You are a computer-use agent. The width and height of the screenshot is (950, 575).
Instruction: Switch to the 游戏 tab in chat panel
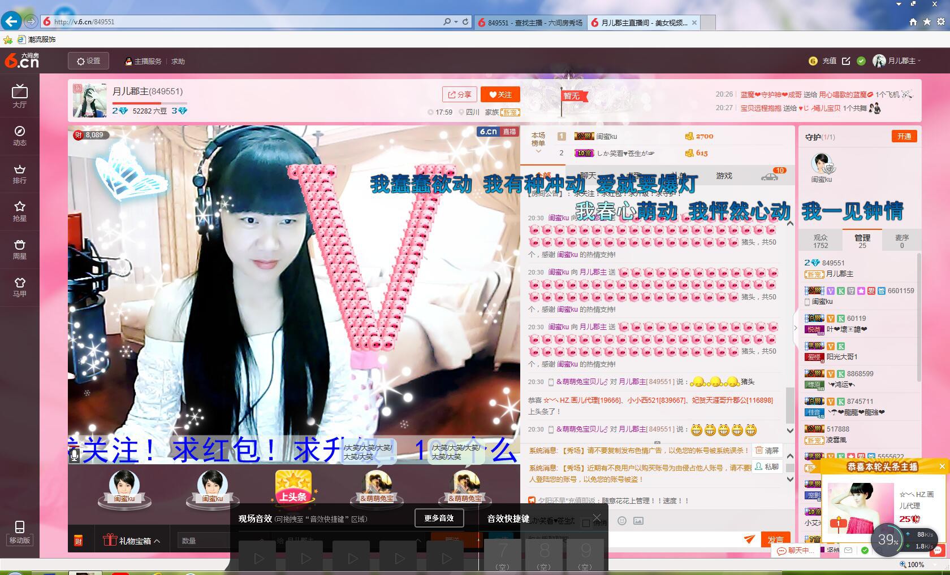point(724,176)
